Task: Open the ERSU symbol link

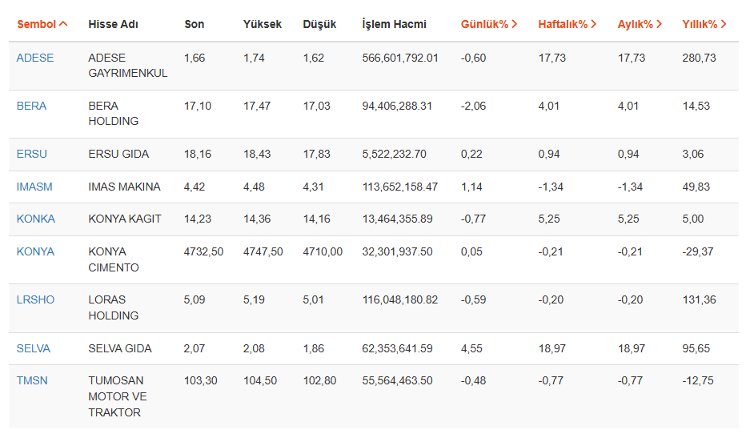Action: pos(31,154)
